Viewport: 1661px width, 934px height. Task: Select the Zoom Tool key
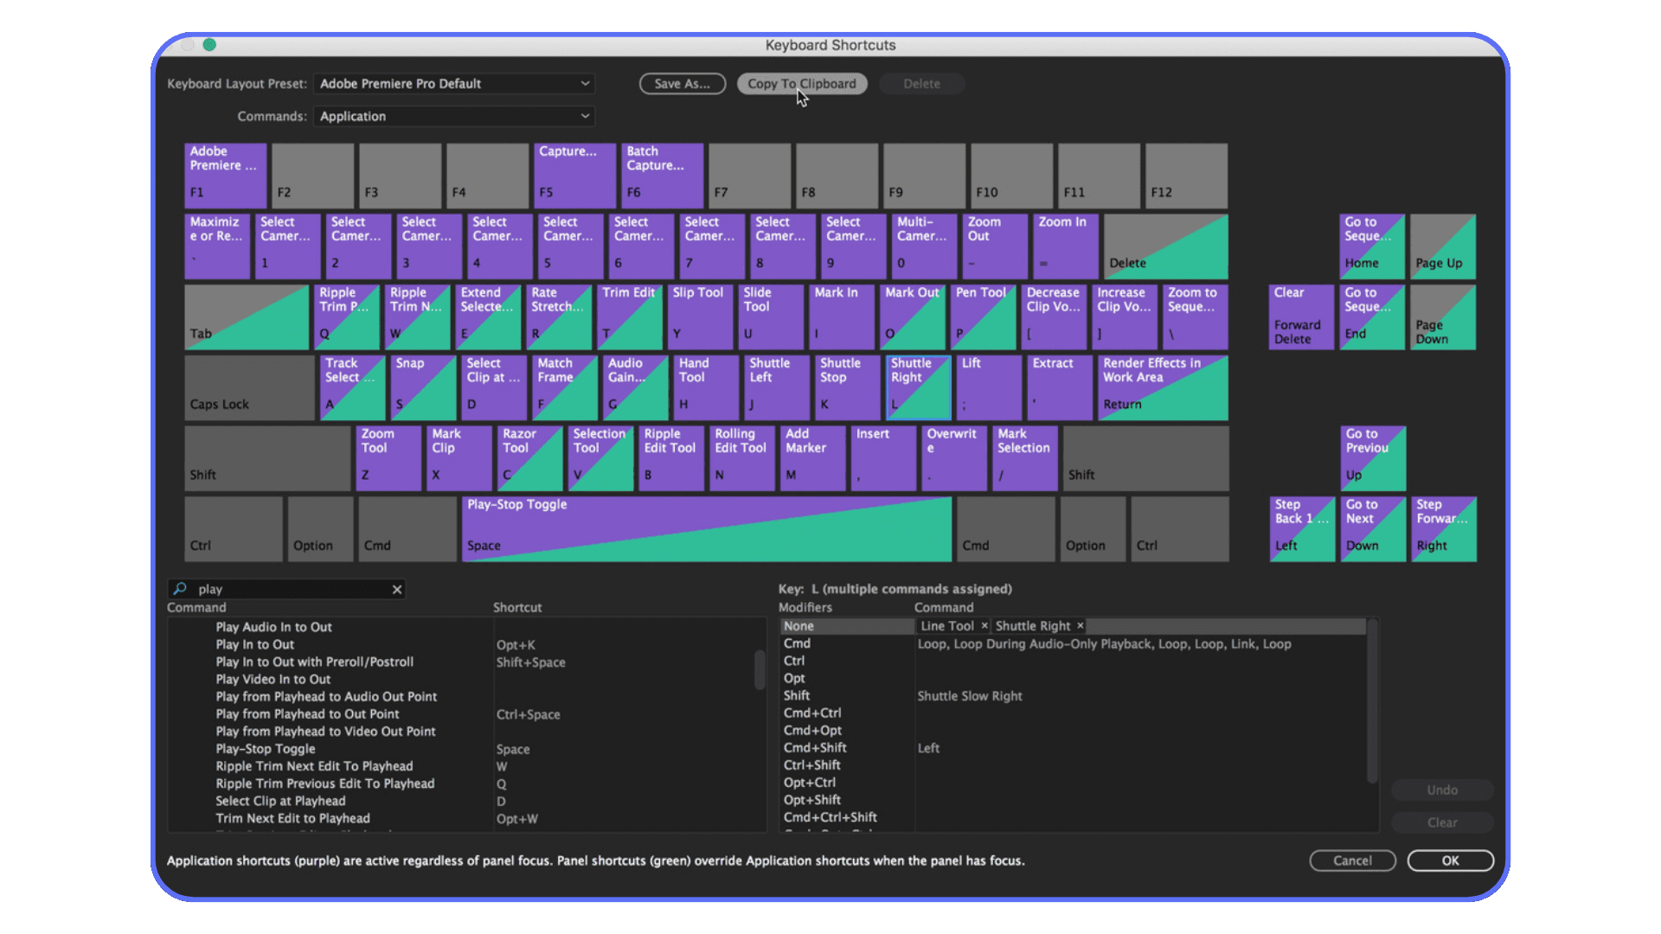388,457
